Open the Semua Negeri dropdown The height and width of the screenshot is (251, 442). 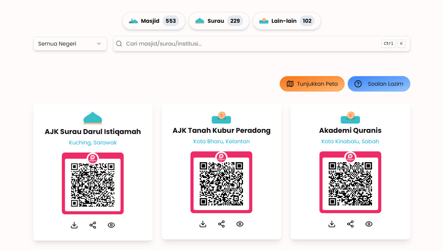tap(70, 44)
